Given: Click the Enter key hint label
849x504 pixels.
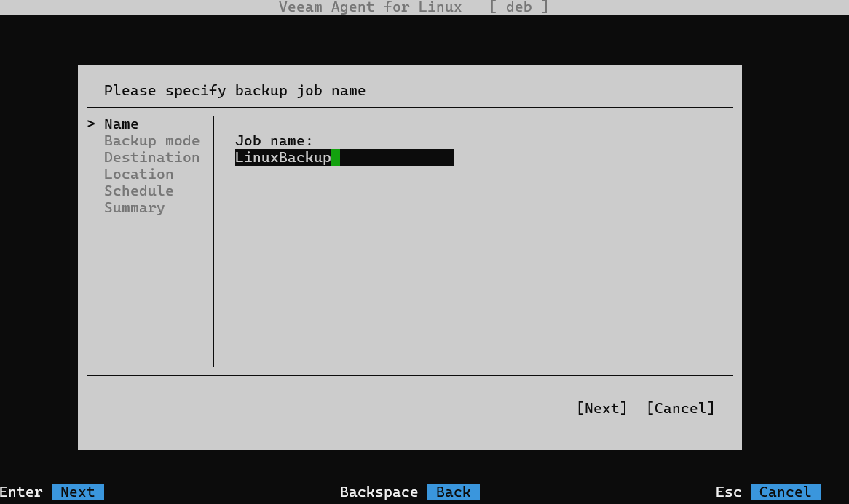Looking at the screenshot, I should (22, 492).
